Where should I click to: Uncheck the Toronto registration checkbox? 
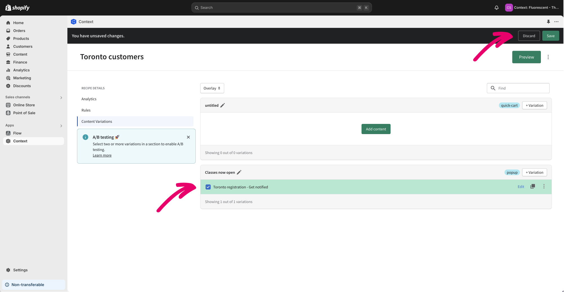pos(208,187)
